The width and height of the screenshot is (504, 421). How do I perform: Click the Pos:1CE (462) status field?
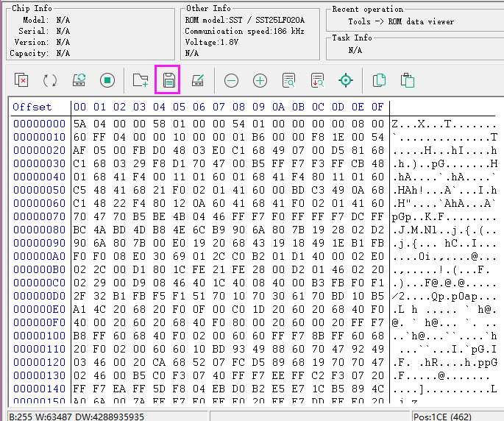coord(442,417)
